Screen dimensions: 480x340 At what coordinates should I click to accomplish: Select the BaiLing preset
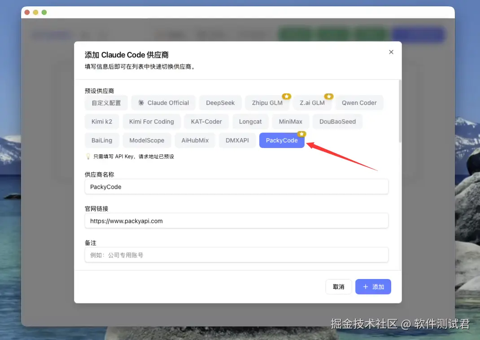[x=102, y=140]
